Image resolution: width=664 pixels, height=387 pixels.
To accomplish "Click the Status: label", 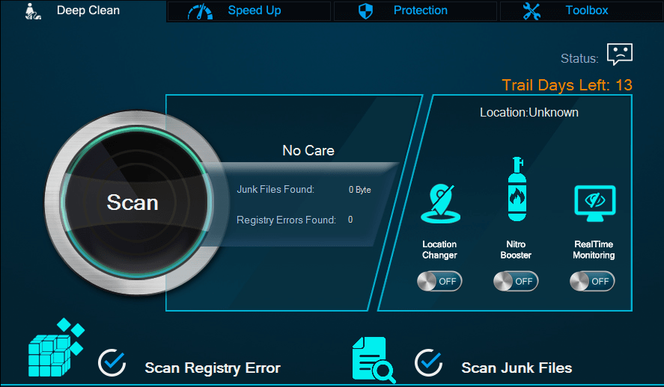I will click(579, 58).
